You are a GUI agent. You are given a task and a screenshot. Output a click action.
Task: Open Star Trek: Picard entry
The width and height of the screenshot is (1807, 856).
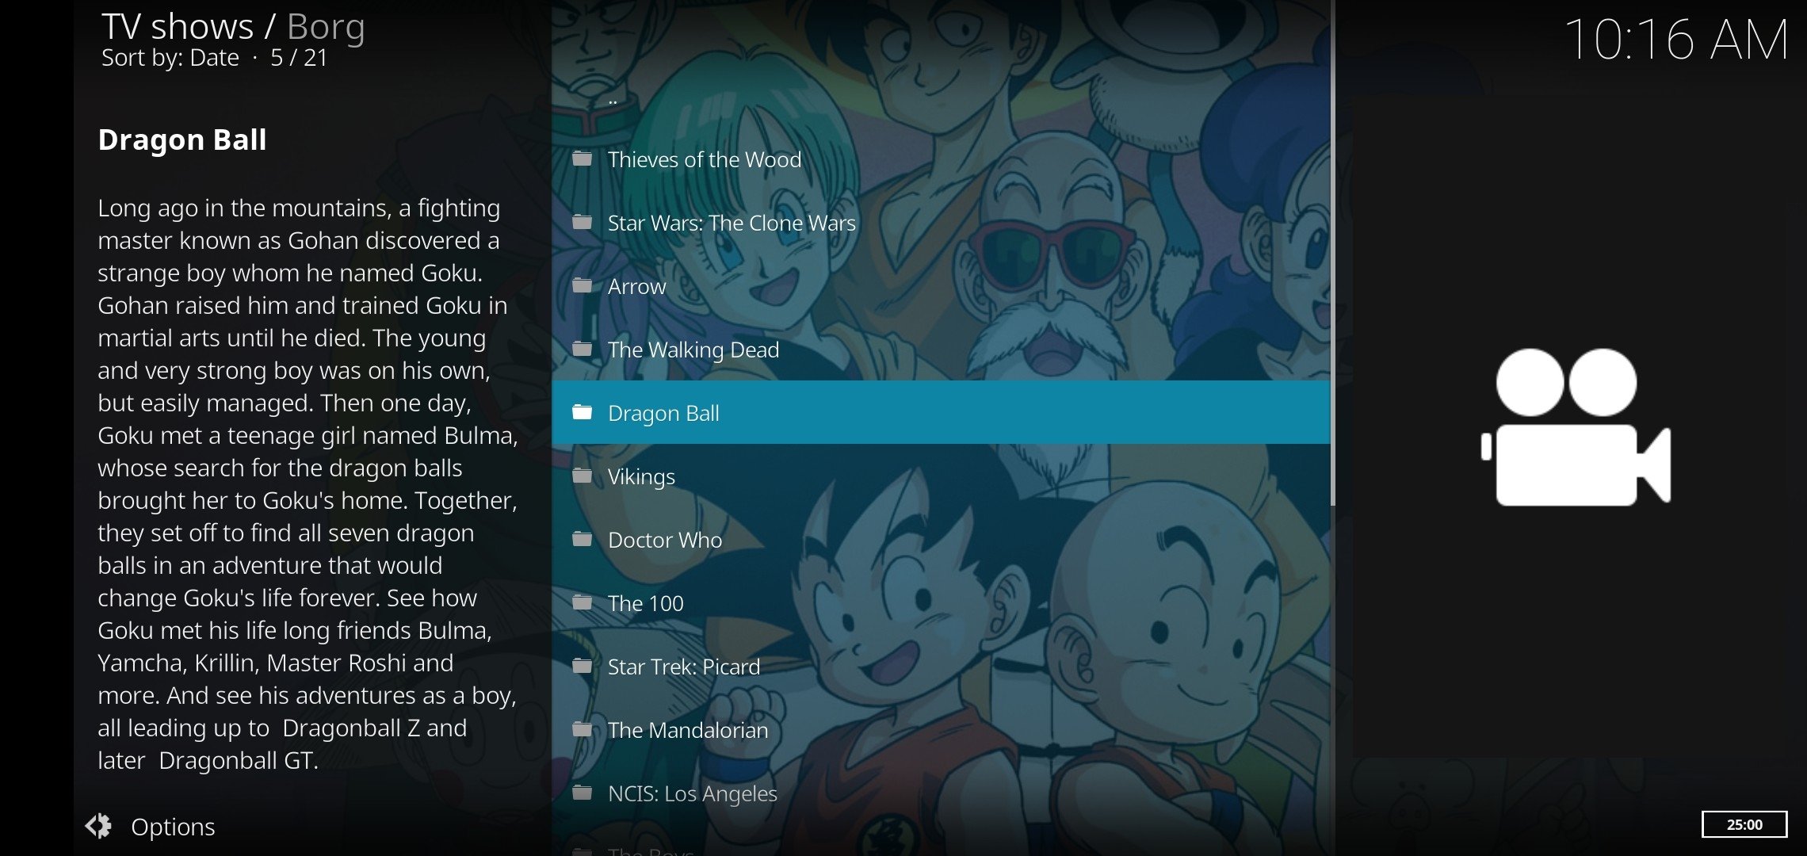click(941, 667)
